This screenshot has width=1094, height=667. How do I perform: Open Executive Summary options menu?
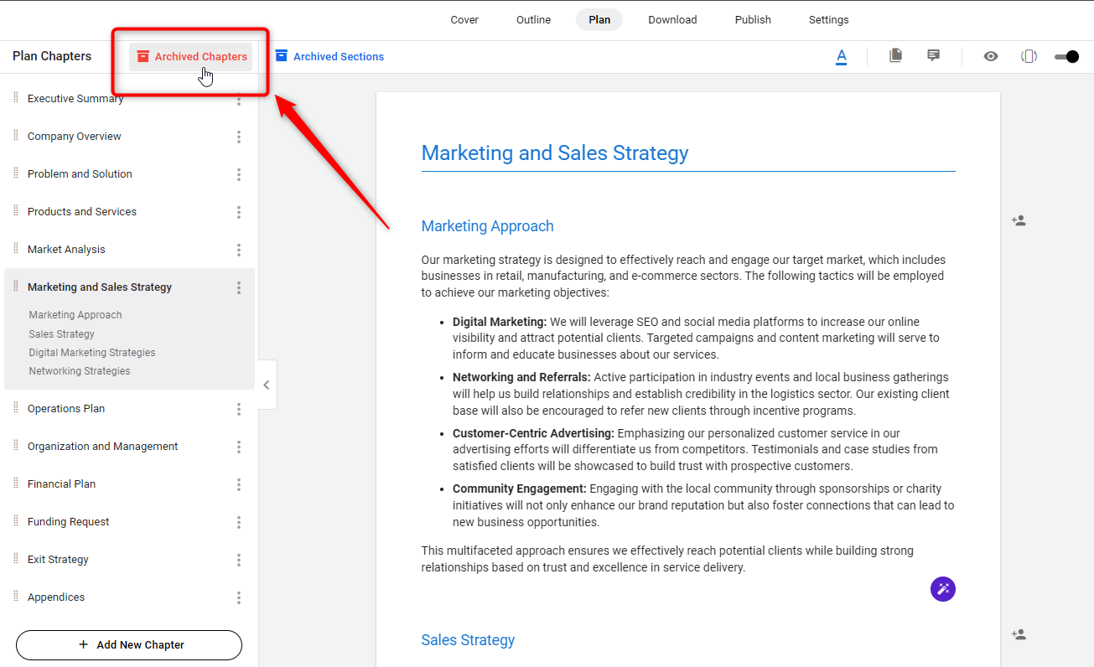point(239,100)
